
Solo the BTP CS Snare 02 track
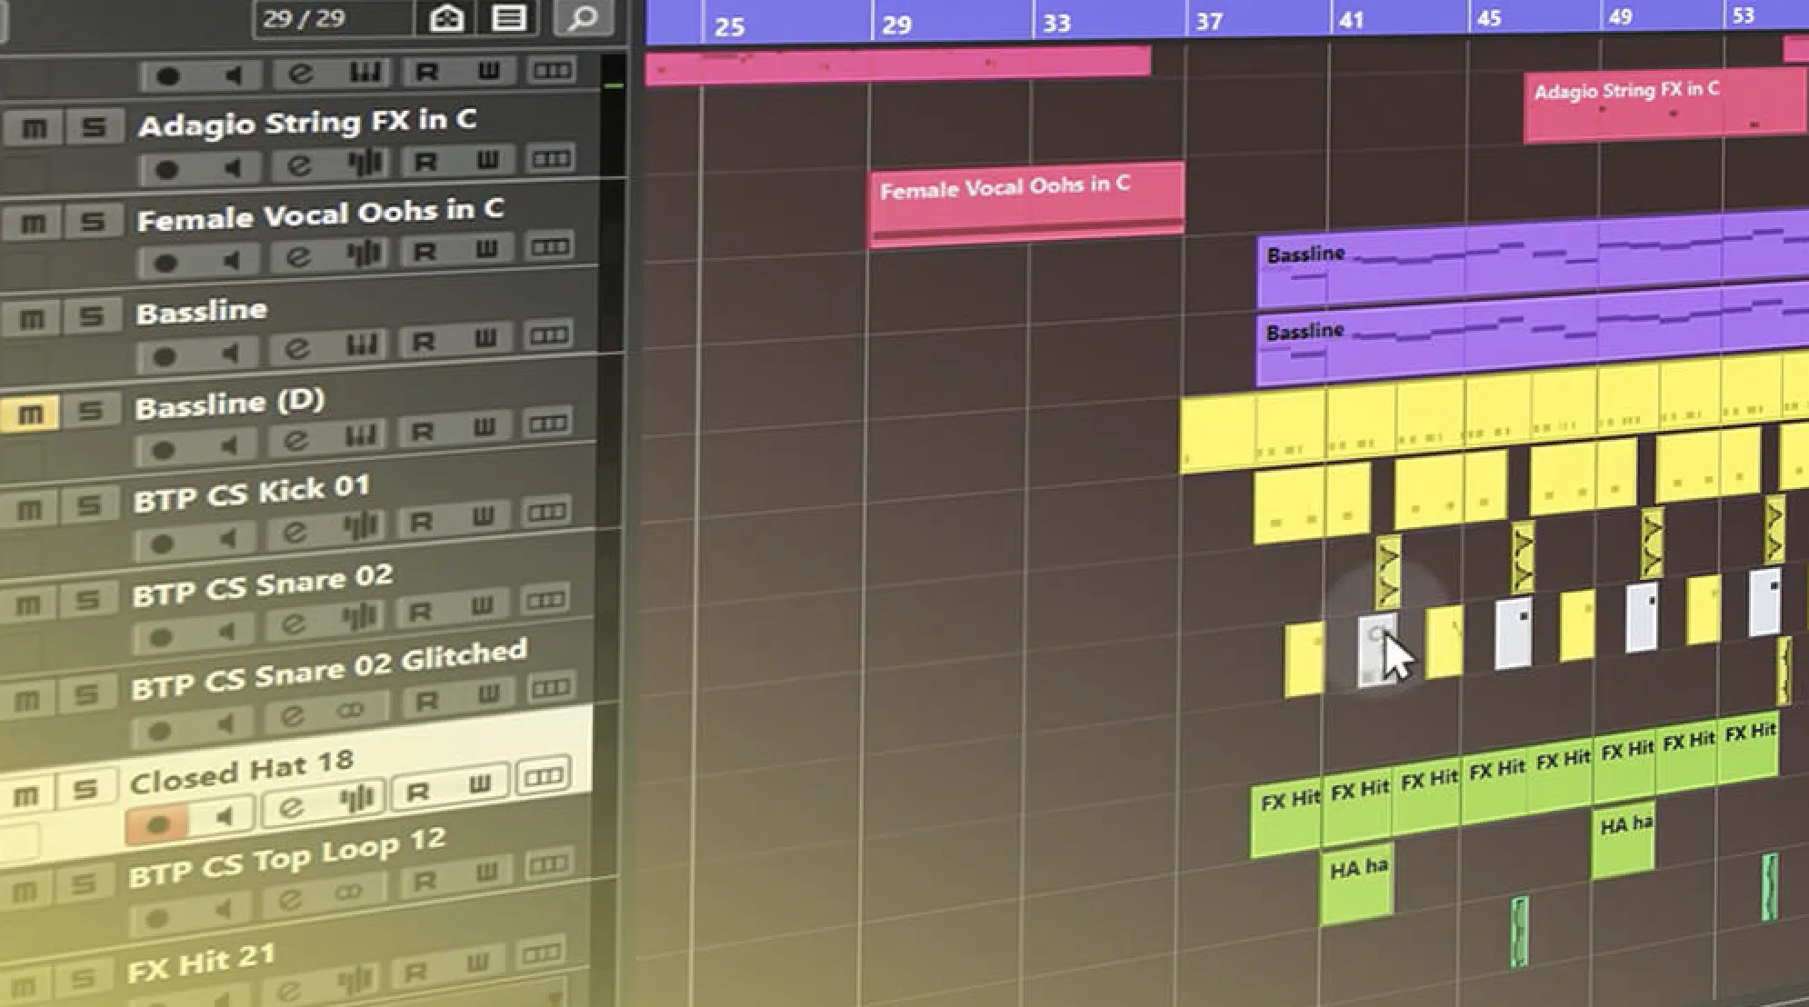pos(87,600)
